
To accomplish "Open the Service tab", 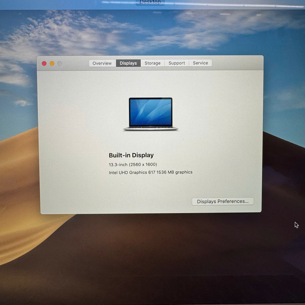I will click(x=200, y=63).
